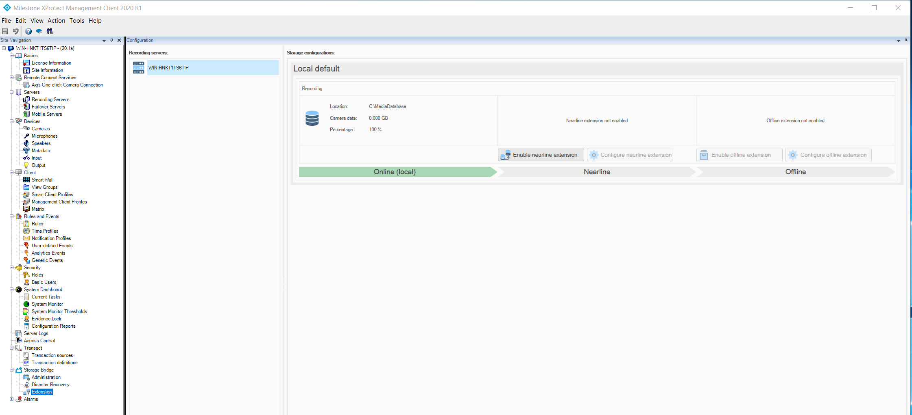
Task: Open the File menu
Action: click(6, 21)
